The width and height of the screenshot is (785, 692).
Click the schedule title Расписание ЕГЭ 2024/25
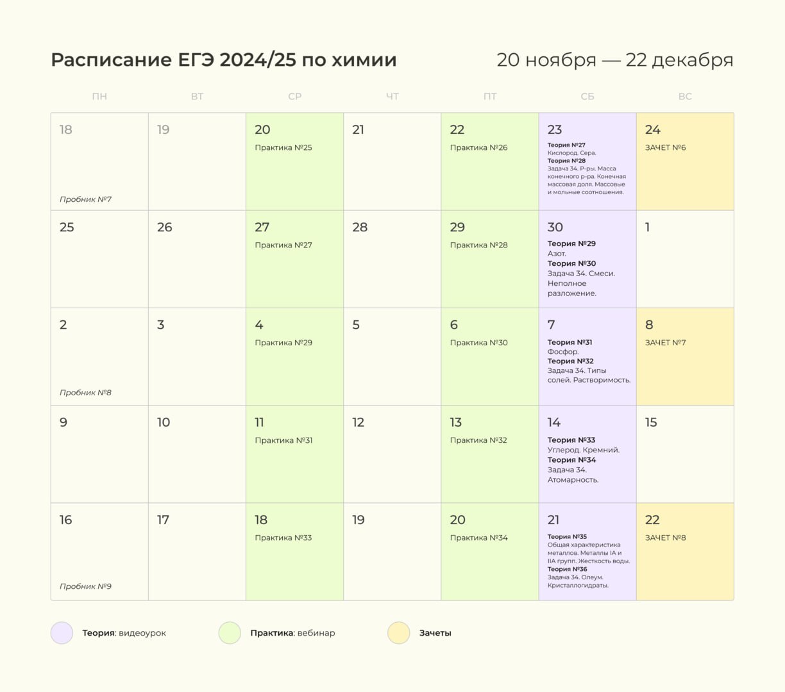pyautogui.click(x=223, y=60)
